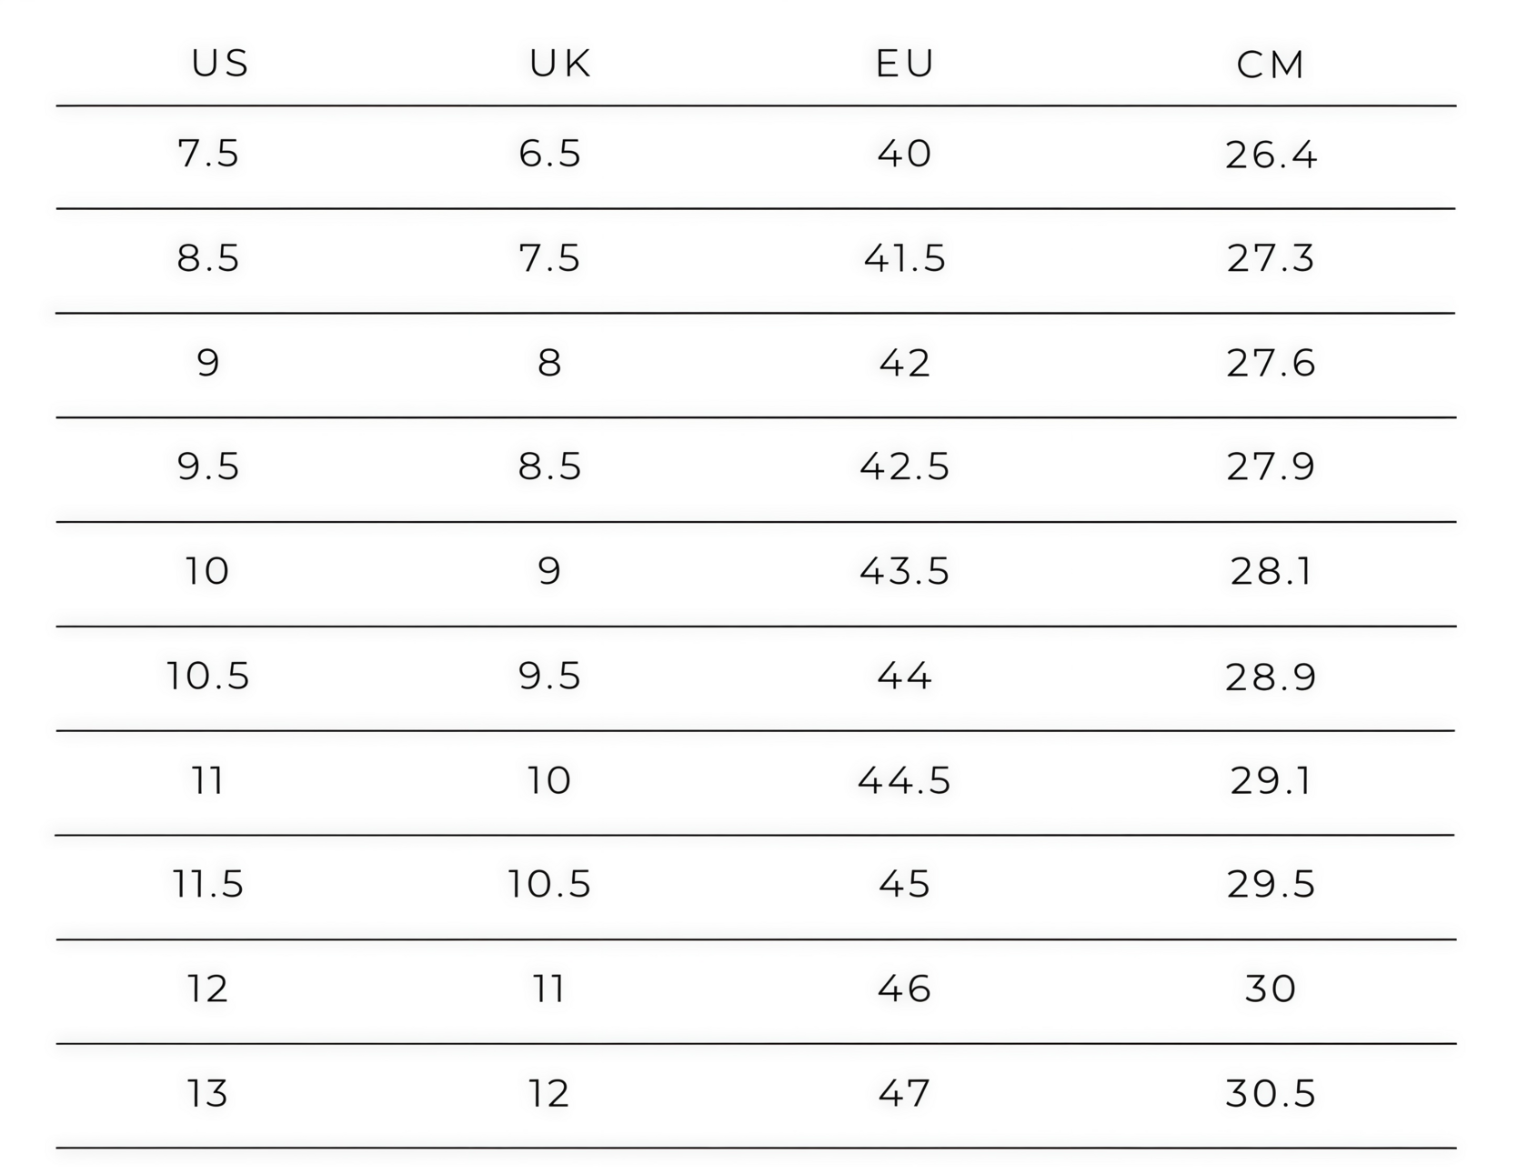Click the 27.3 CM cell
The image size is (1528, 1174).
click(1271, 259)
